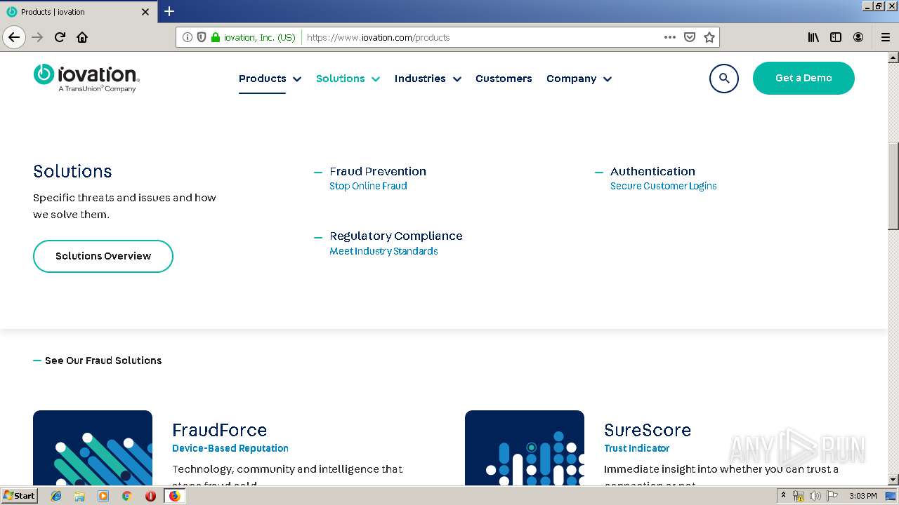This screenshot has height=505, width=899.
Task: Click the iovation logo
Action: 86,78
